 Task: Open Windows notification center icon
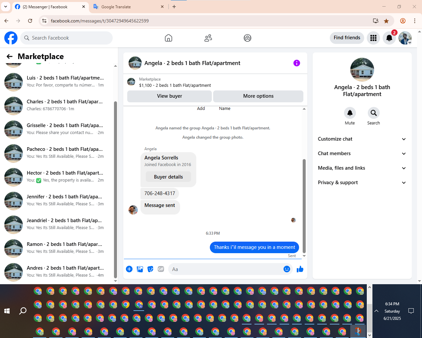tap(411, 311)
